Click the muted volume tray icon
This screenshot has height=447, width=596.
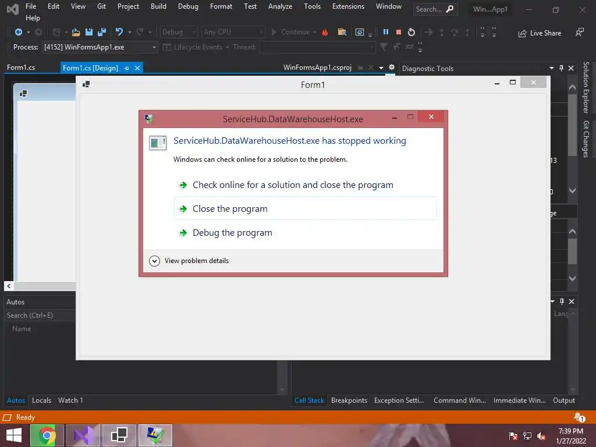541,435
